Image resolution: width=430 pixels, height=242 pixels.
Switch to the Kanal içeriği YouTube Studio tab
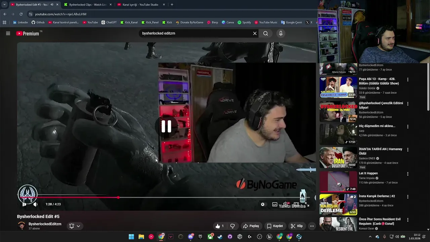click(x=140, y=5)
